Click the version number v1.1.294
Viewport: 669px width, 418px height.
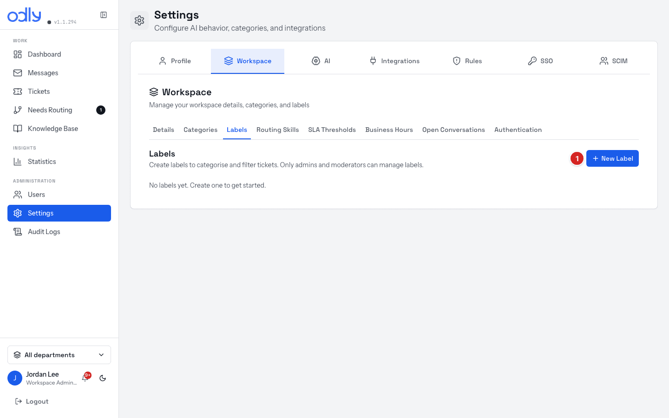(x=66, y=22)
